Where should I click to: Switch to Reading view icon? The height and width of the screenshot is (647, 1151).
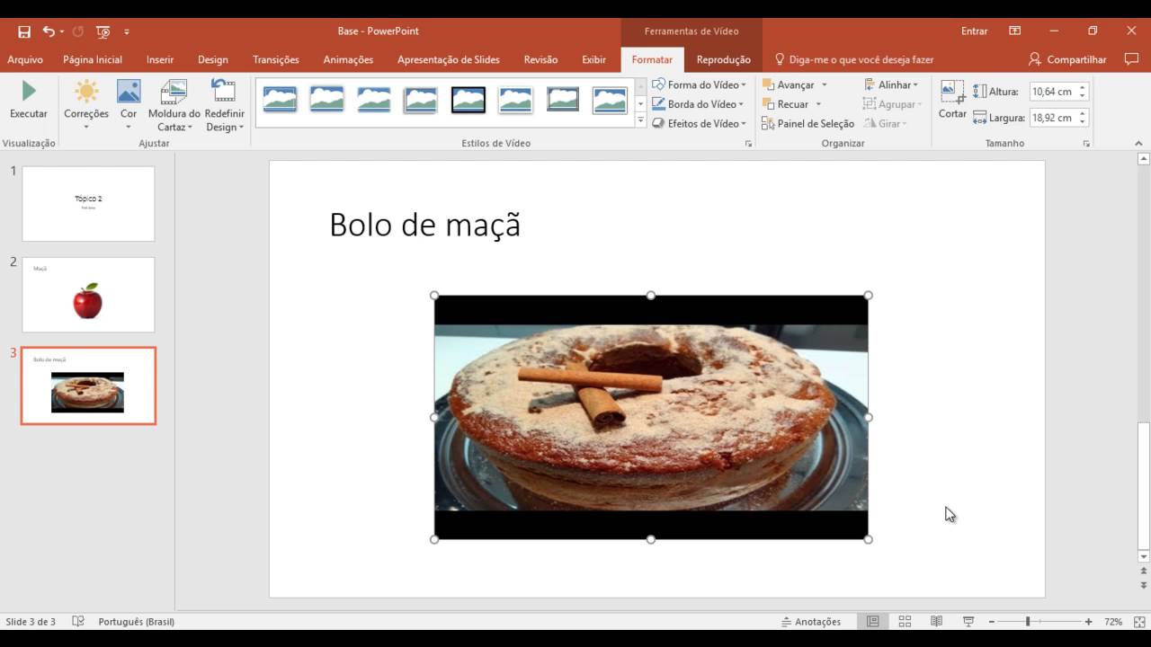(x=936, y=622)
